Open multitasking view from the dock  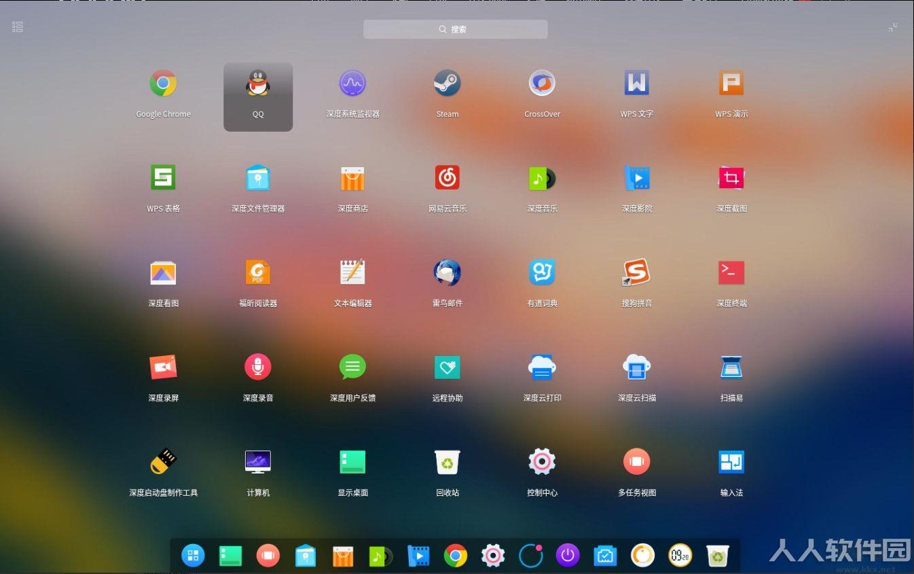pos(268,556)
